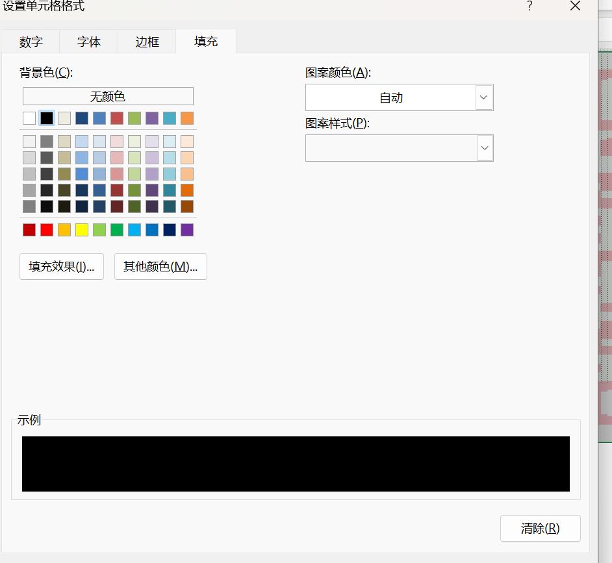Pick the cream swatch in top theme row
Screen dimensions: 612x563
pyautogui.click(x=64, y=118)
